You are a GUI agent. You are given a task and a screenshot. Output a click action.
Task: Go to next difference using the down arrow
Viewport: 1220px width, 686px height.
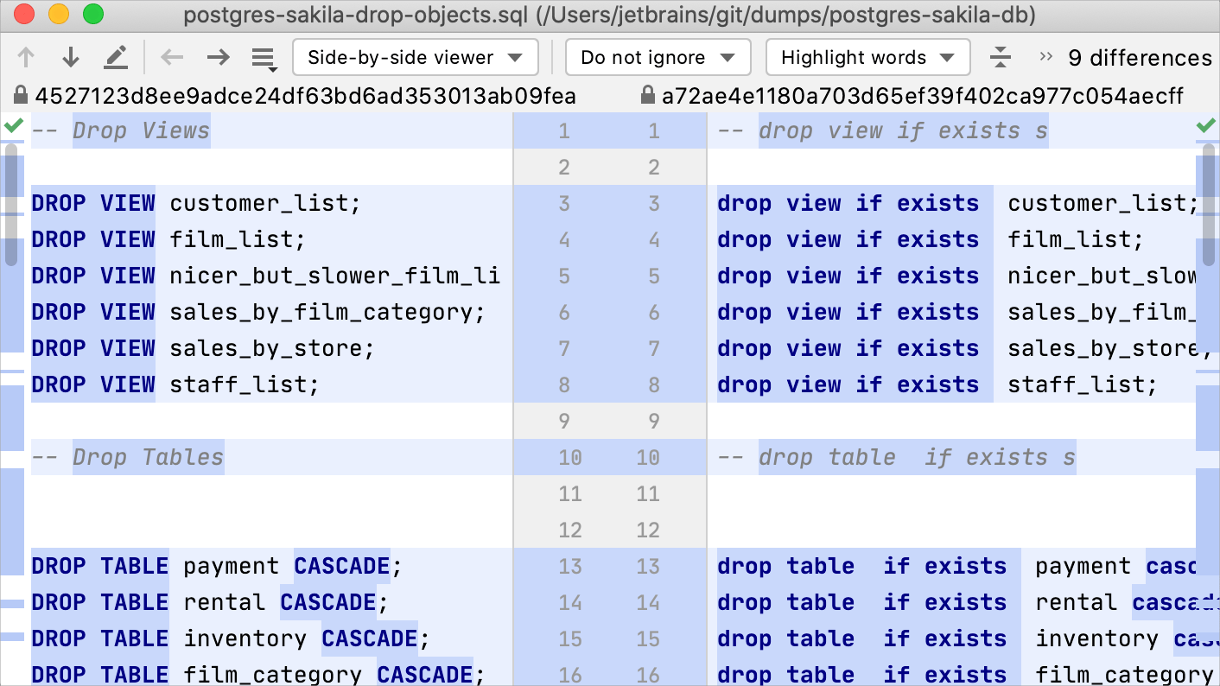71,57
